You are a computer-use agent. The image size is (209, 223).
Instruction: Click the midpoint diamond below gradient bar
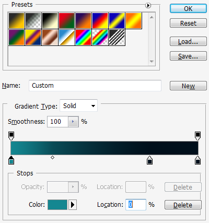tap(52, 158)
